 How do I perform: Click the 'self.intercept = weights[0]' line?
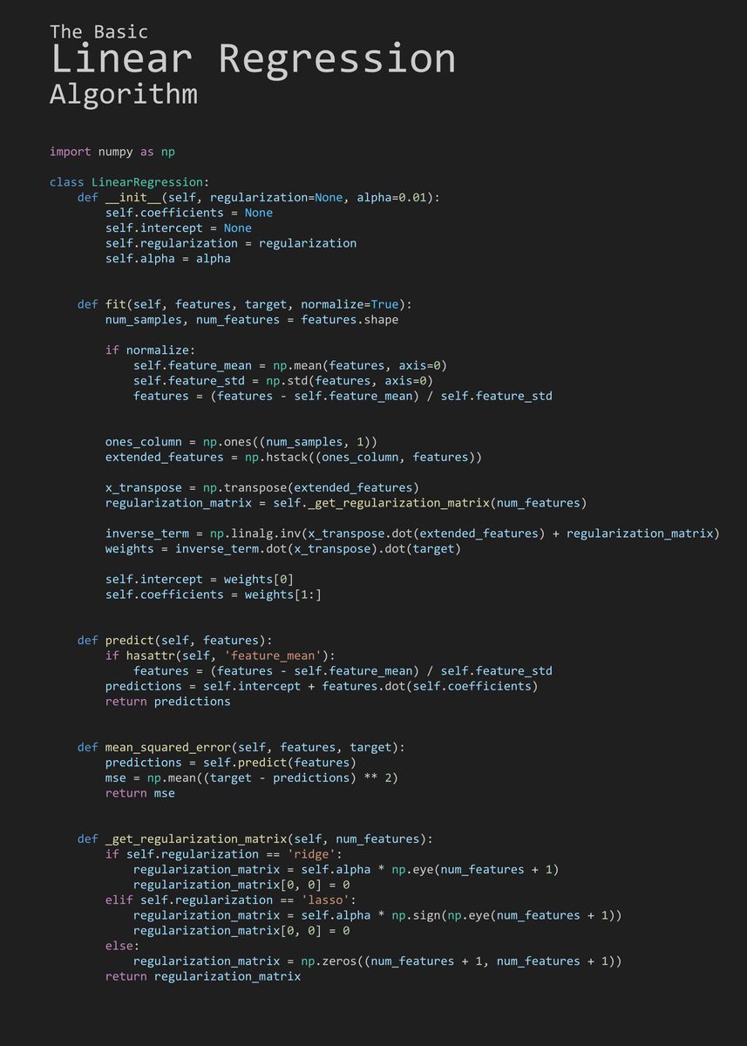point(200,579)
